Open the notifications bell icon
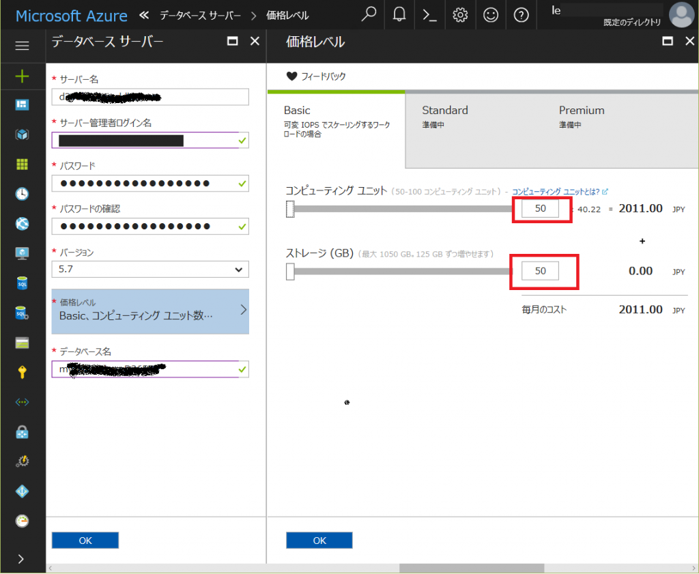 coord(399,15)
